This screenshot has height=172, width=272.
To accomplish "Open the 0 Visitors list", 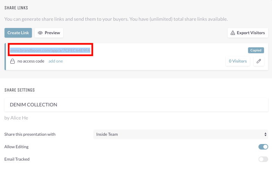I will pos(238,61).
